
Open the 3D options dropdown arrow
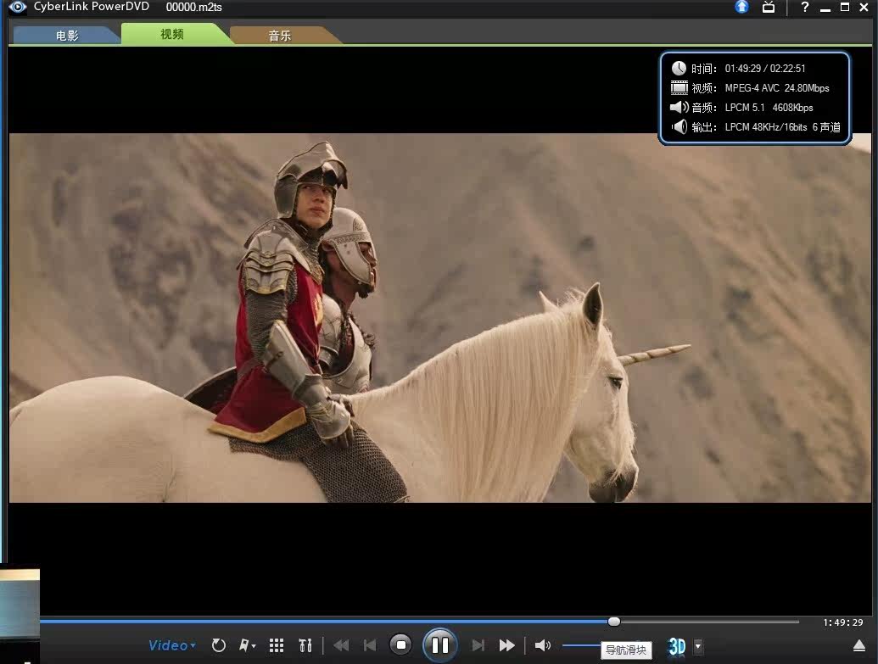click(697, 646)
